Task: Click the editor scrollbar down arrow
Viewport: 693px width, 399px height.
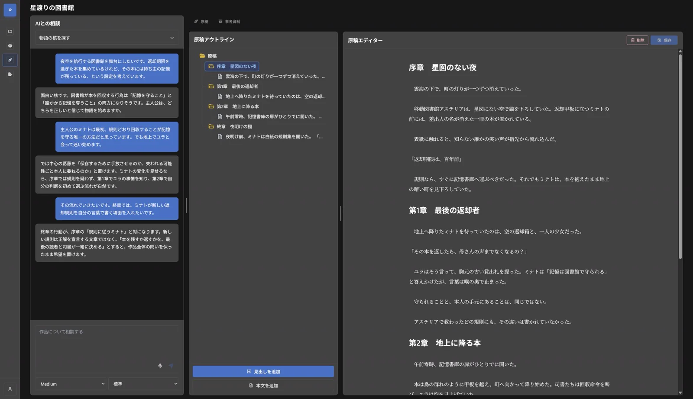Action: tap(680, 393)
